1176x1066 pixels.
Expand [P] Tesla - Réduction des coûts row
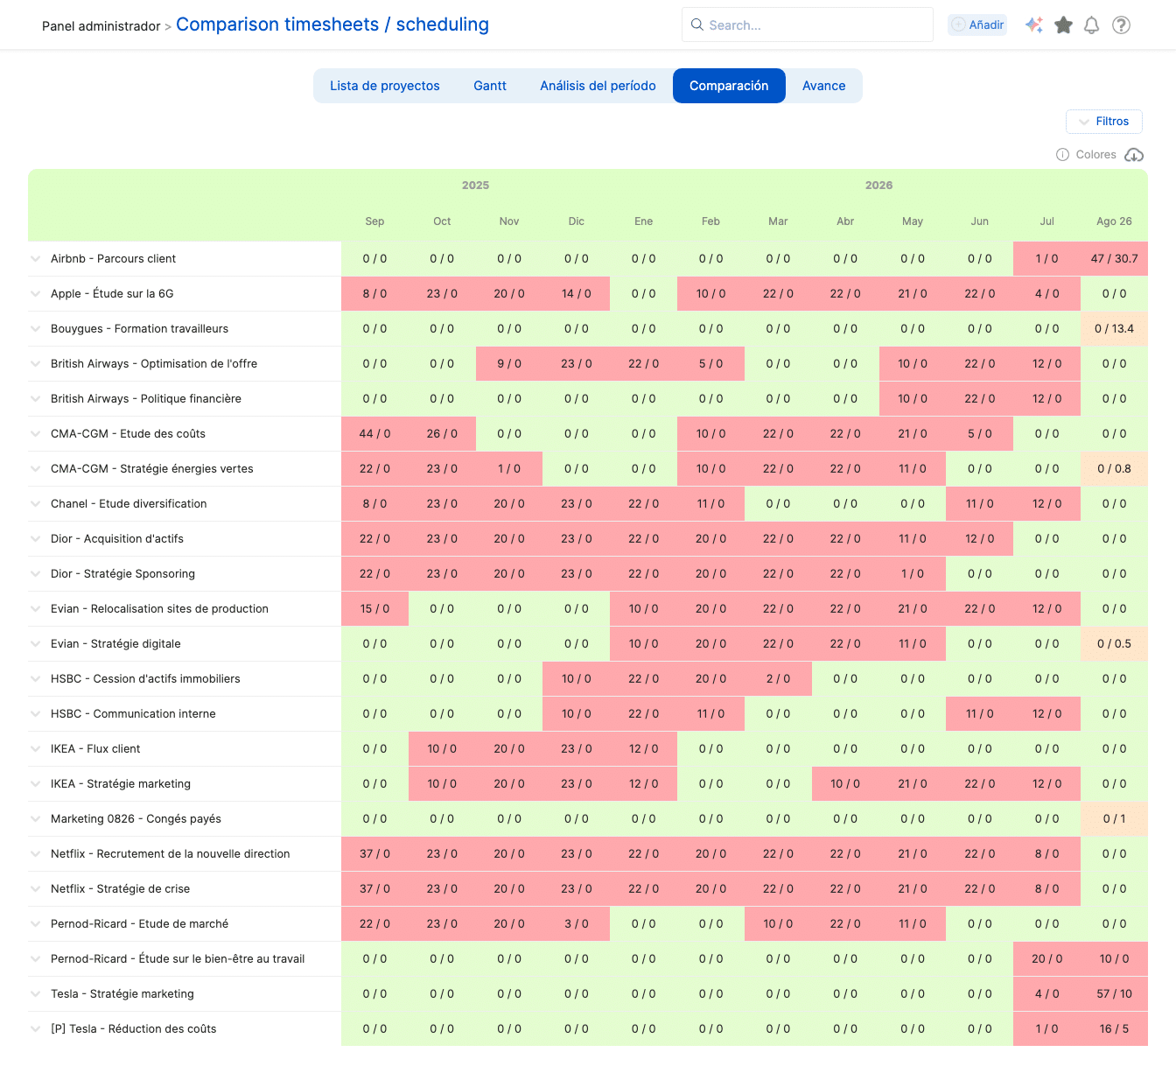pyautogui.click(x=36, y=1029)
